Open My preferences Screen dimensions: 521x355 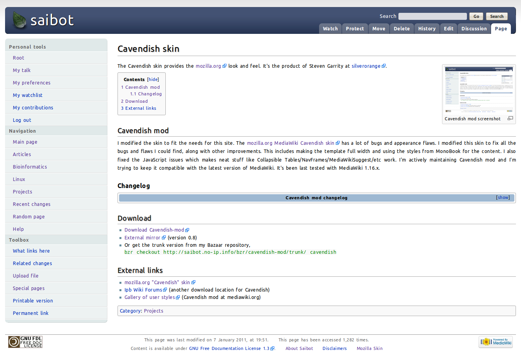(32, 83)
